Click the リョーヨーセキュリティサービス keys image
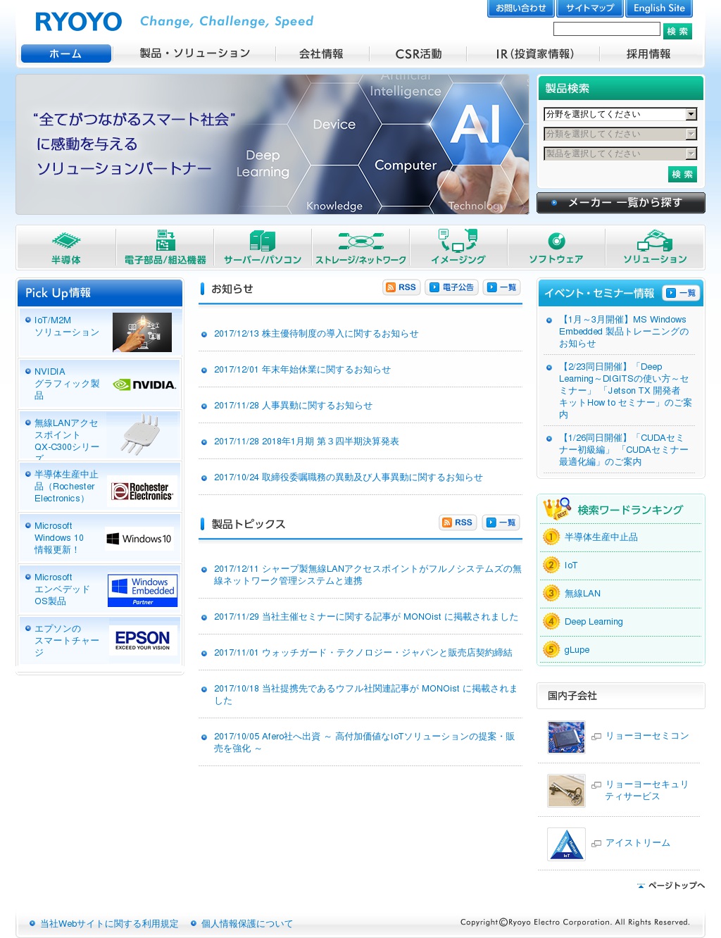 (566, 791)
